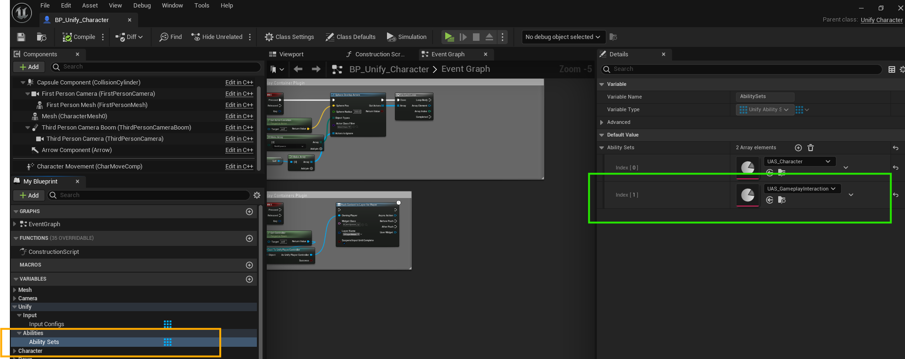The image size is (905, 359).
Task: Add a new macro
Action: pyautogui.click(x=249, y=265)
